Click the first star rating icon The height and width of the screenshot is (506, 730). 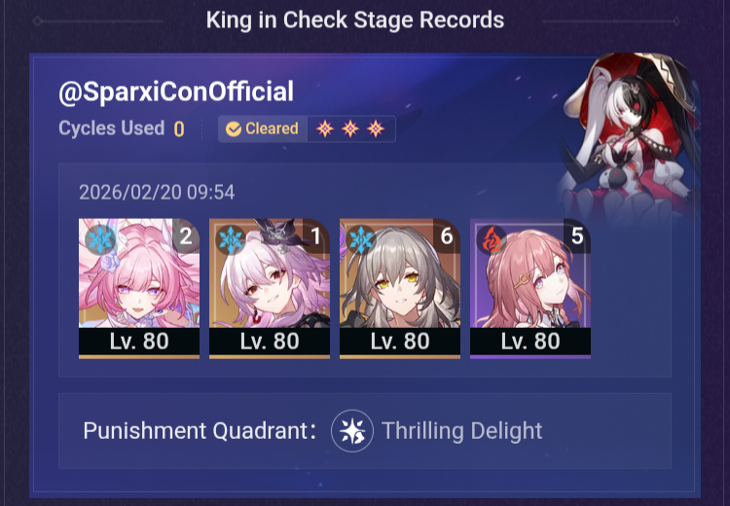pyautogui.click(x=325, y=128)
